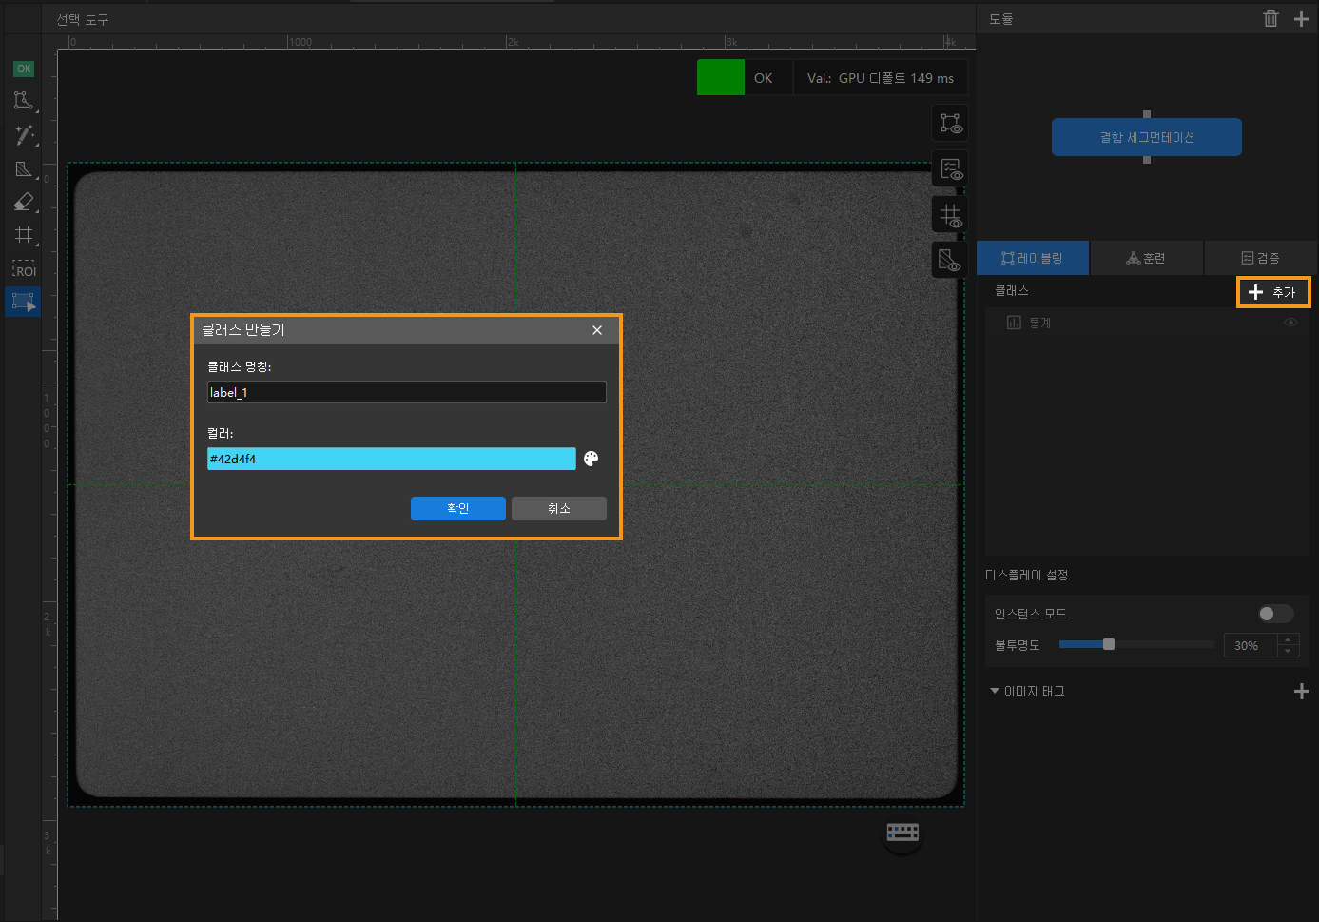Image resolution: width=1319 pixels, height=922 pixels.
Task: Toggle the 인스턴스 모드 switch
Action: pos(1275,614)
